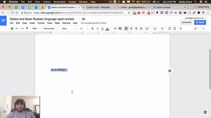Viewport: 211px width, 118px height.
Task: Open the Table menu
Action: 57,23
